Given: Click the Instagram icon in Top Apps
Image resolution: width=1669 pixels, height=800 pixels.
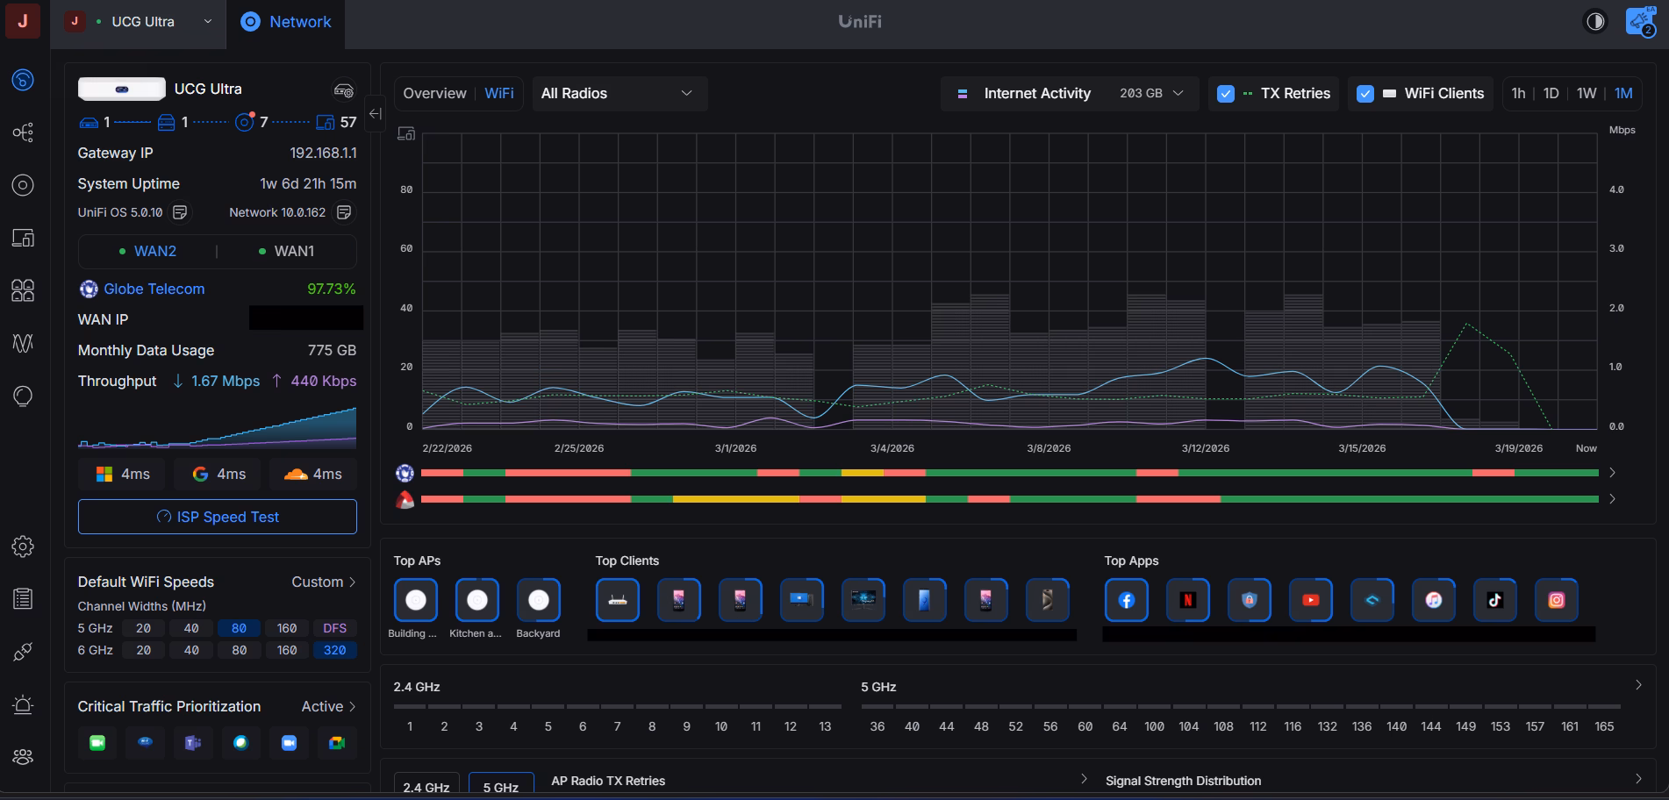Looking at the screenshot, I should (1557, 600).
